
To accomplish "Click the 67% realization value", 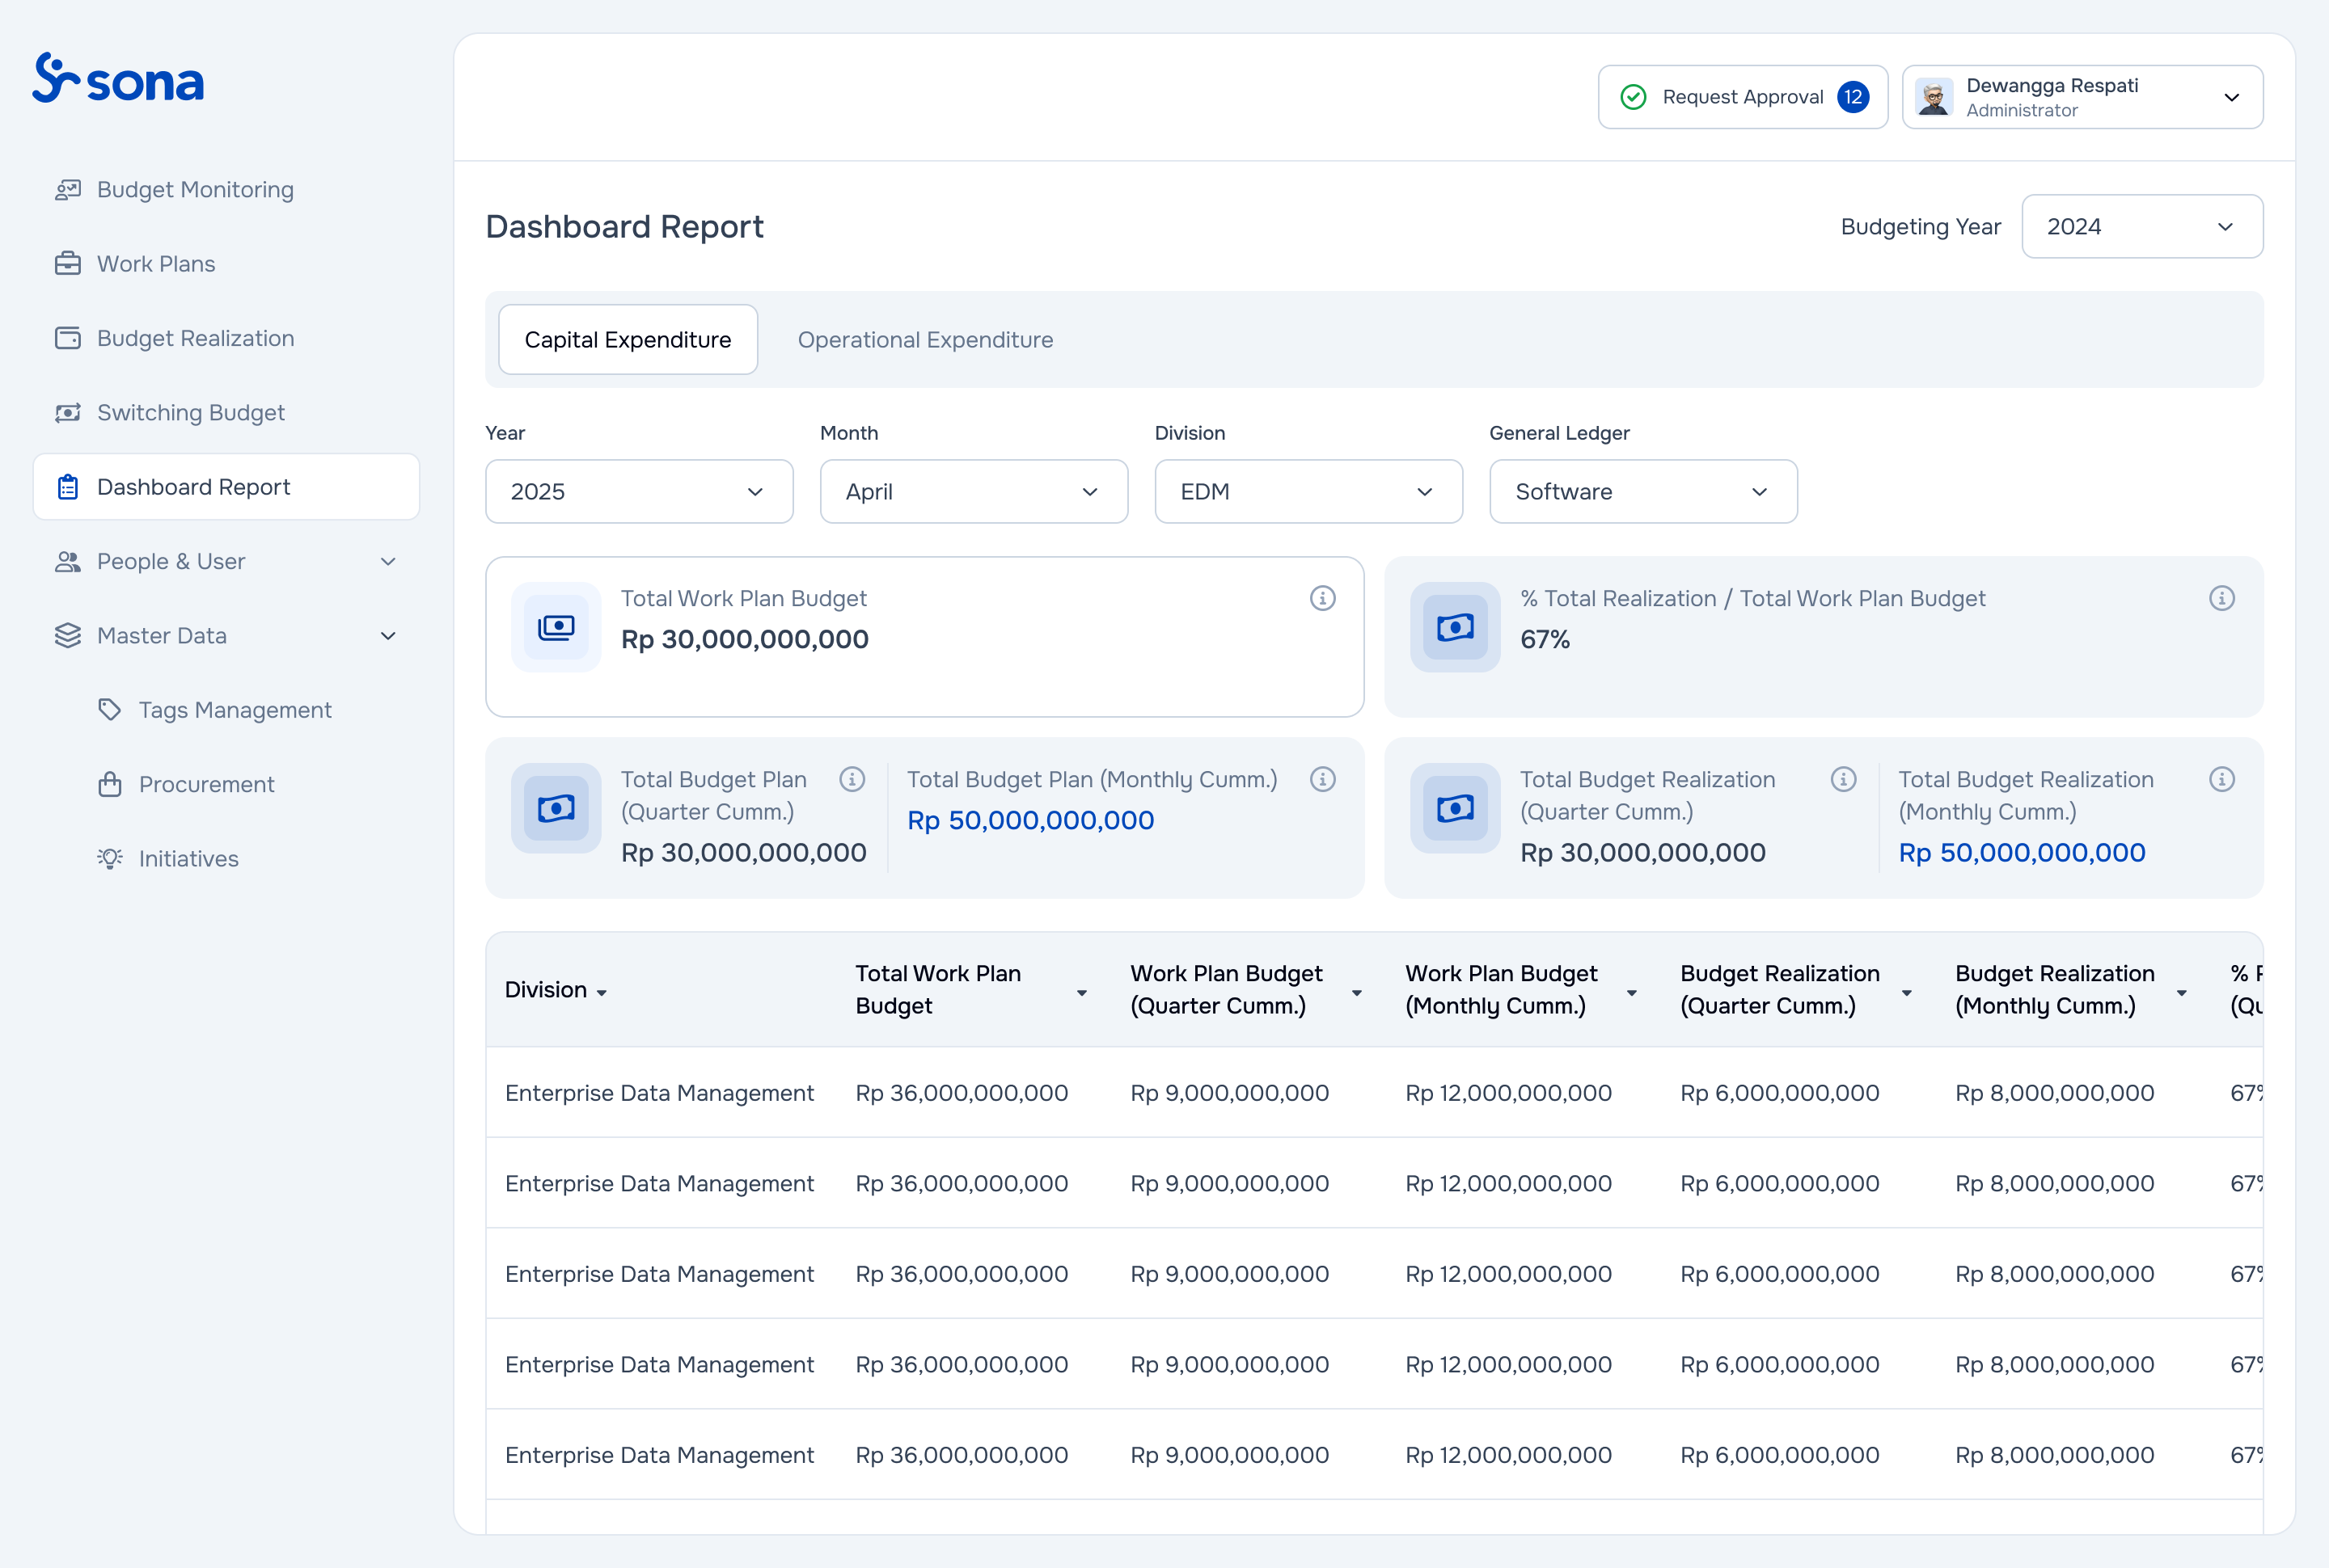I will pyautogui.click(x=1545, y=640).
